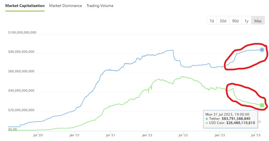269x141 pixels.
Task: Select the Market Capitalization tab
Action: [25, 6]
